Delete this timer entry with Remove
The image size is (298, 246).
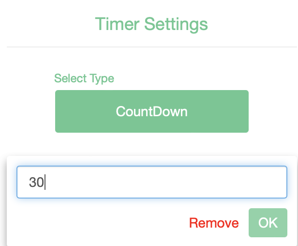tap(213, 223)
